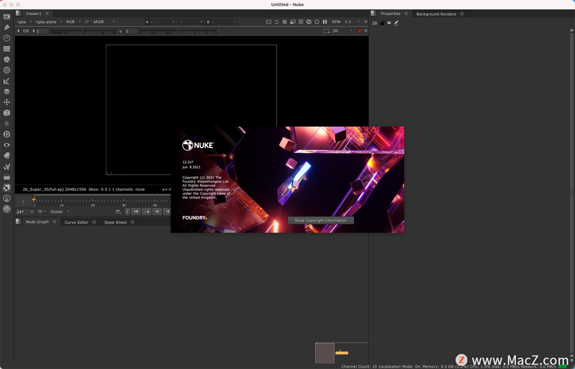Open the 2D view mode dropdown

pyautogui.click(x=343, y=31)
